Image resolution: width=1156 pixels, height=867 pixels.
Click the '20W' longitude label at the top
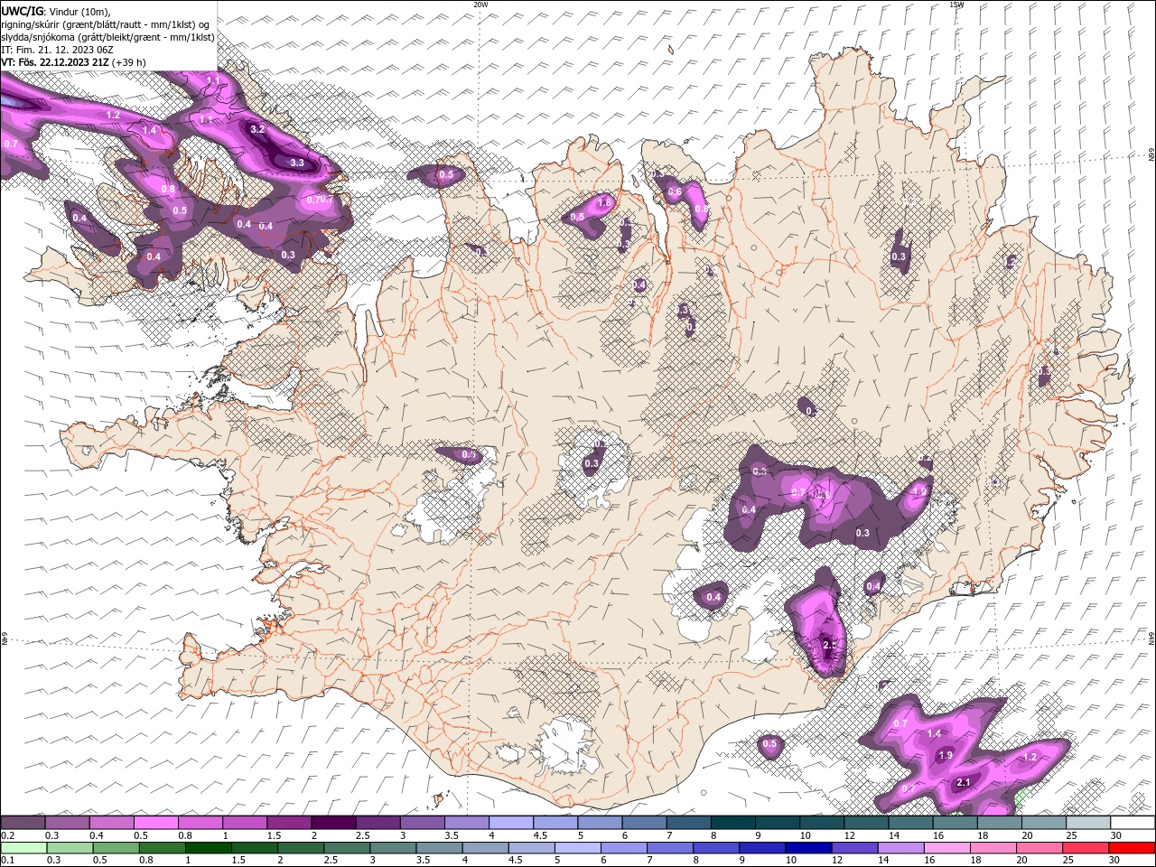coord(480,5)
